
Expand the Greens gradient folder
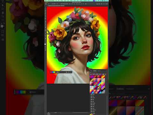point(90,105)
